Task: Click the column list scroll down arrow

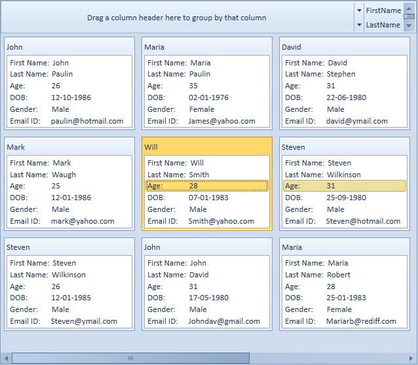Action: tap(409, 26)
